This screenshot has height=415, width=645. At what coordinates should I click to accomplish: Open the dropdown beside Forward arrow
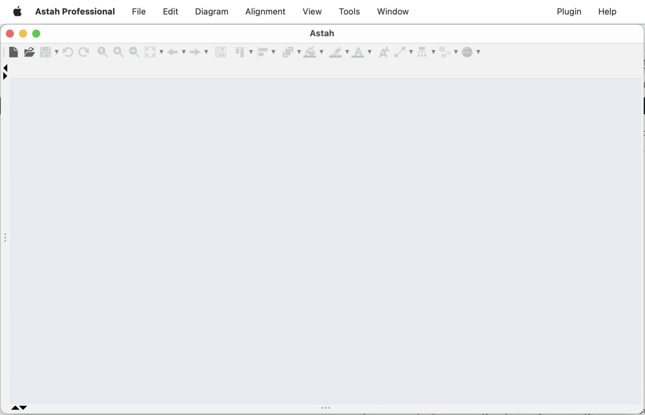(x=206, y=52)
